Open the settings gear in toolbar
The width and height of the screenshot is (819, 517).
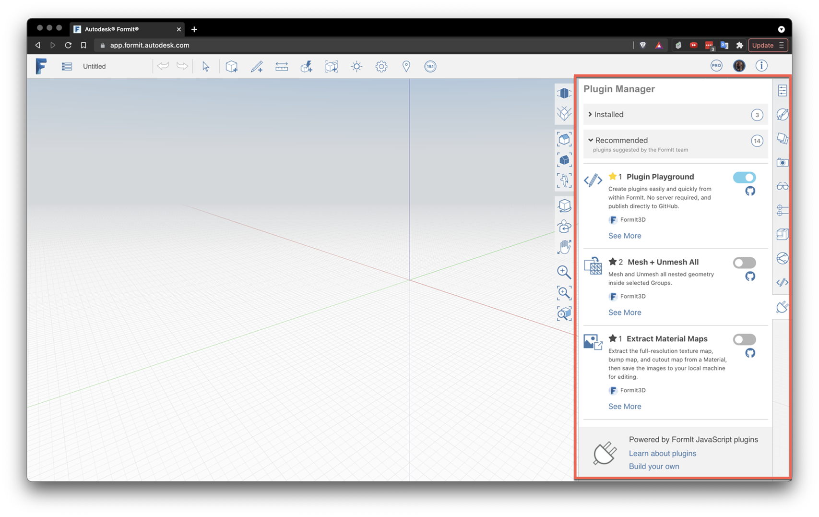[381, 66]
